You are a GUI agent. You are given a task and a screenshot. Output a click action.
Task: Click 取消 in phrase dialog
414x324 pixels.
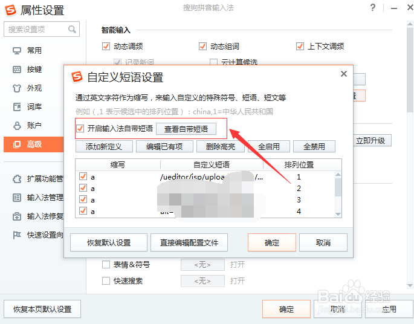(x=323, y=242)
